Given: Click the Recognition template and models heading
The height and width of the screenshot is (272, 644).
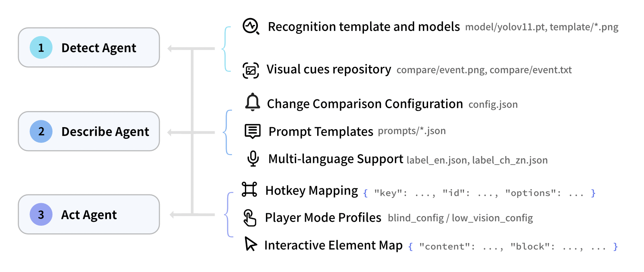Looking at the screenshot, I should pos(364,27).
